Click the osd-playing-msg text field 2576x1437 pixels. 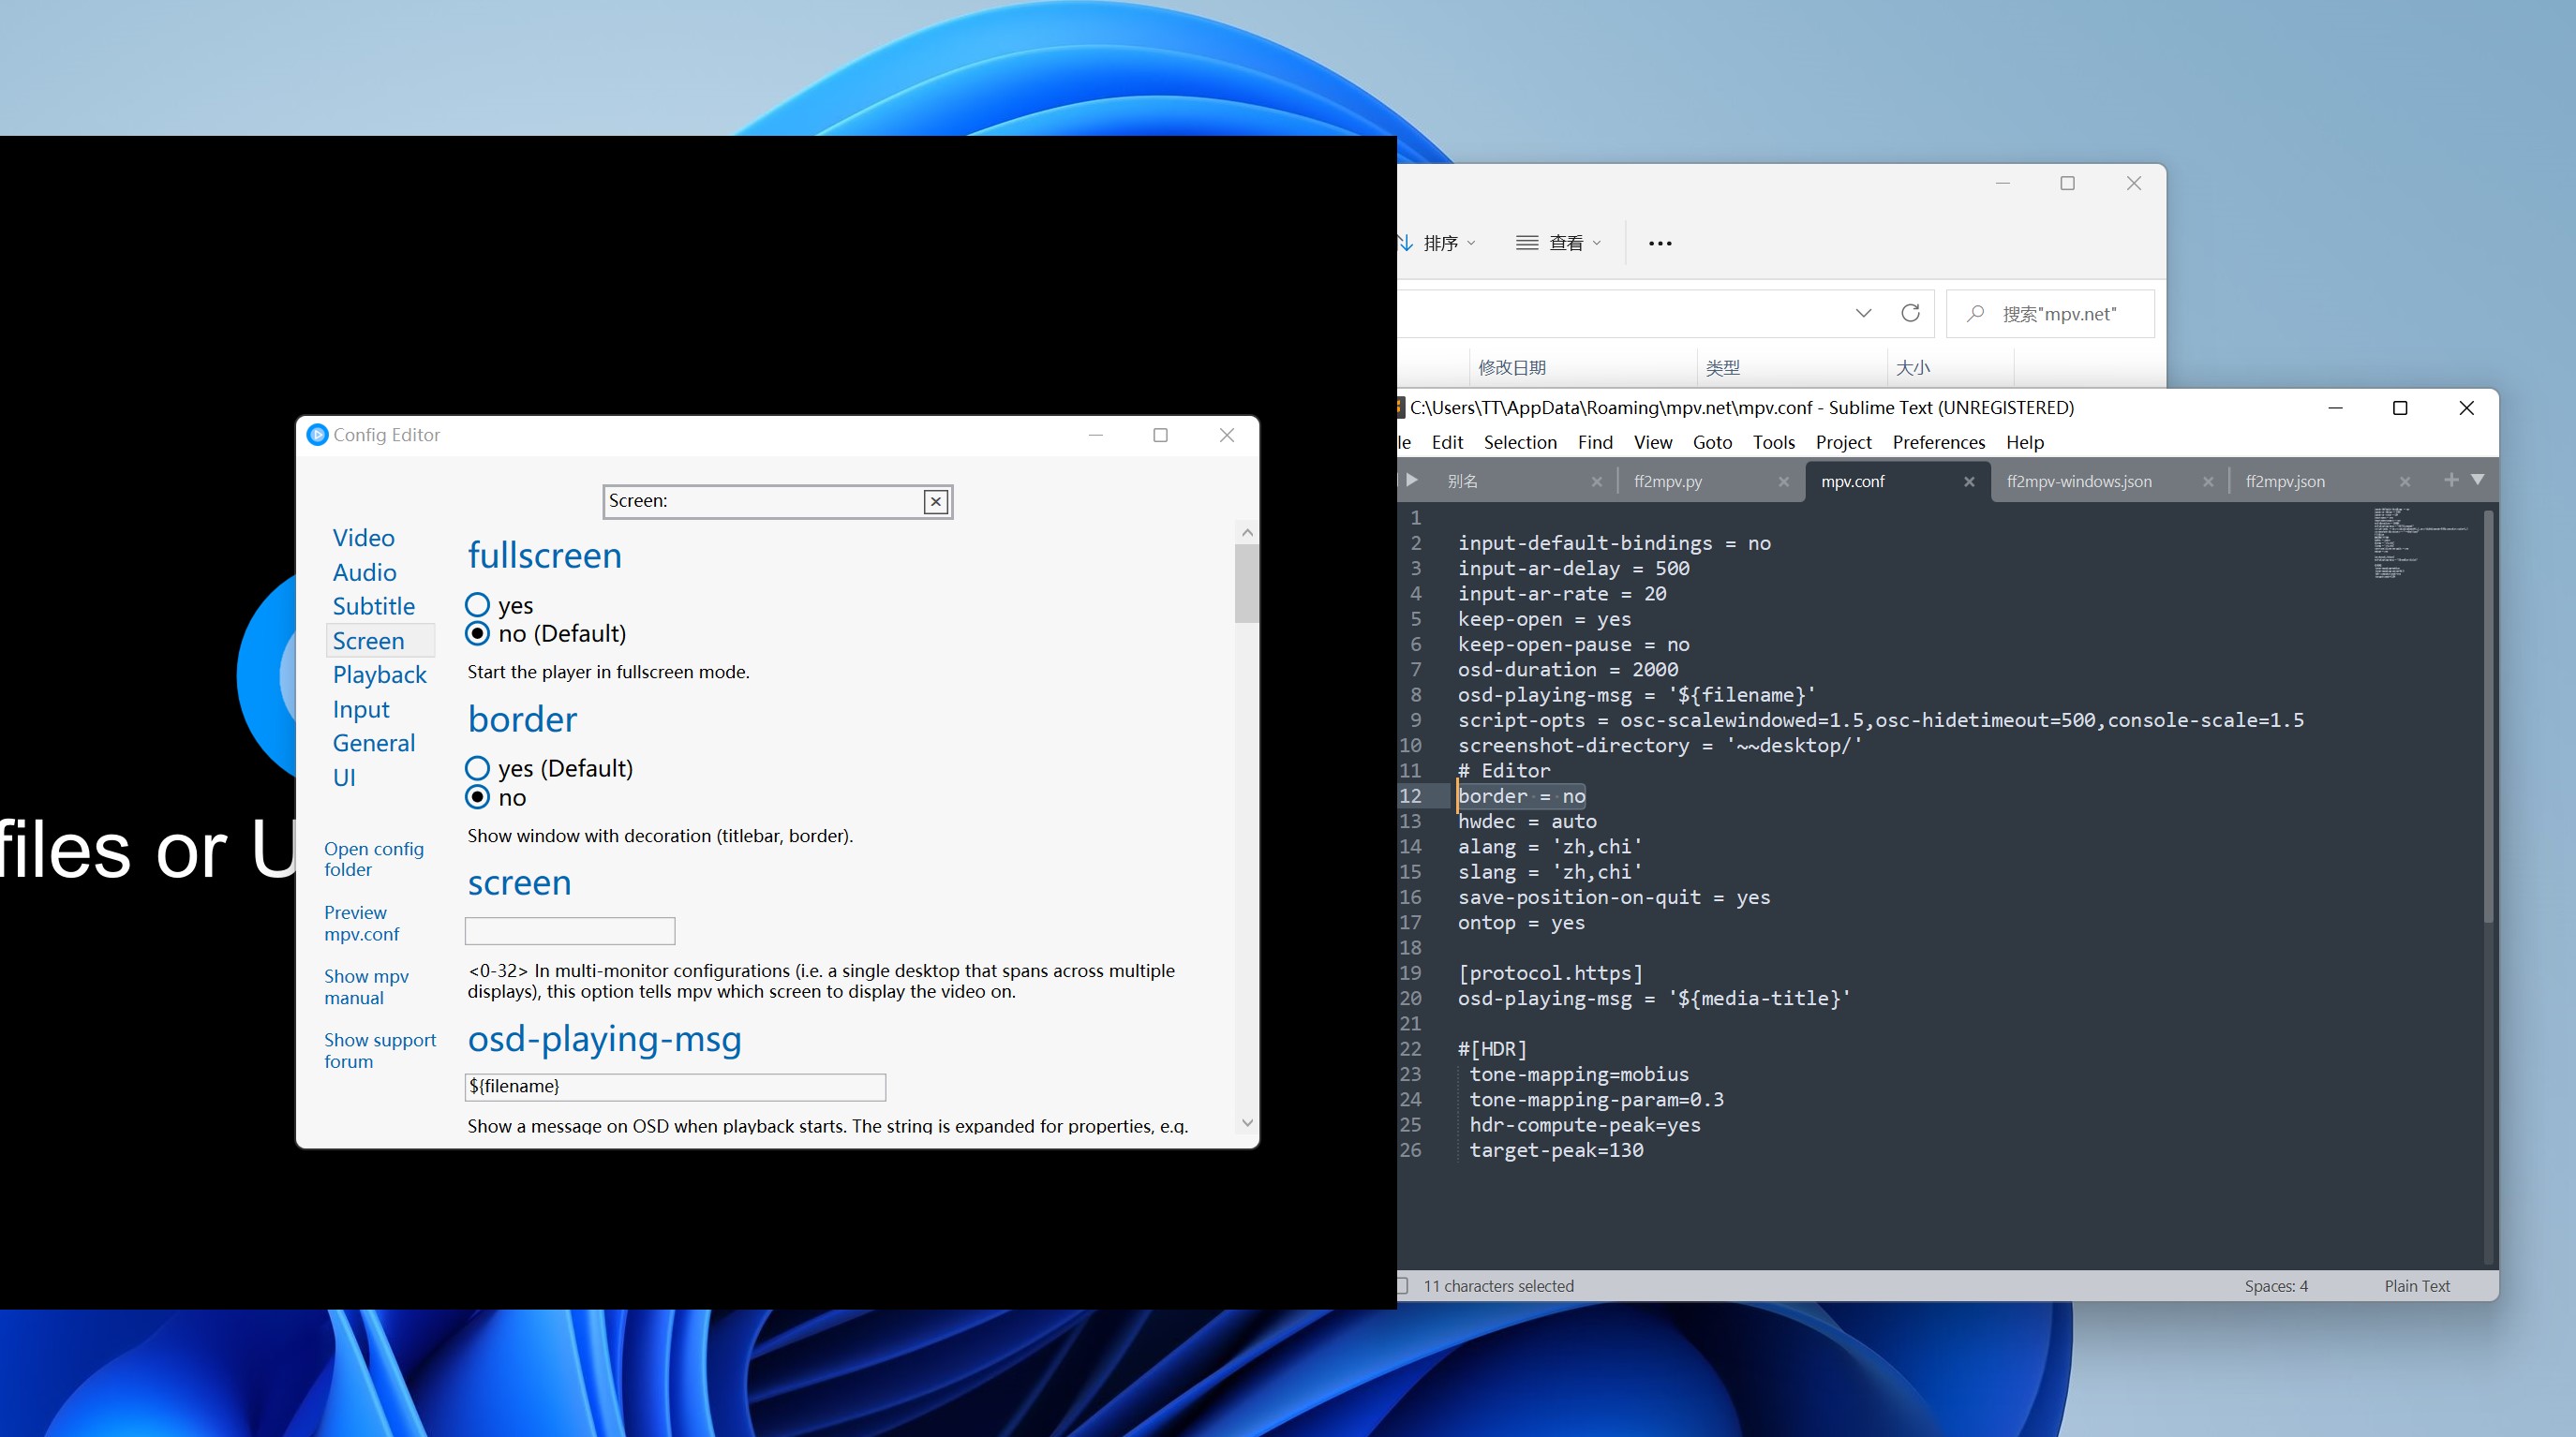[x=675, y=1087]
